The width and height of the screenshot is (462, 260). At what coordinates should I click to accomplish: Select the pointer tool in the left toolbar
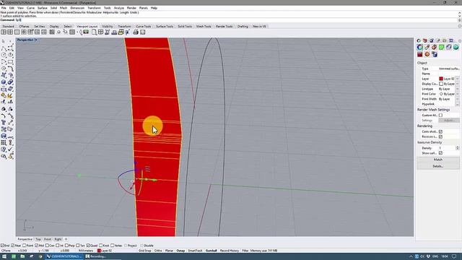tap(4, 41)
